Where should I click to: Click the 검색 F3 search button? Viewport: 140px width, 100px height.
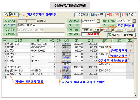[x=11, y=15]
